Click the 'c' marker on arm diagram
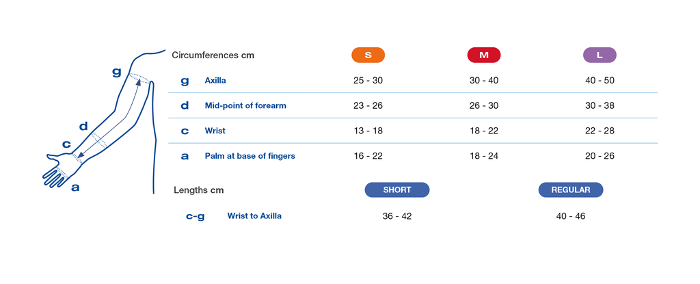700x284 pixels. point(66,144)
